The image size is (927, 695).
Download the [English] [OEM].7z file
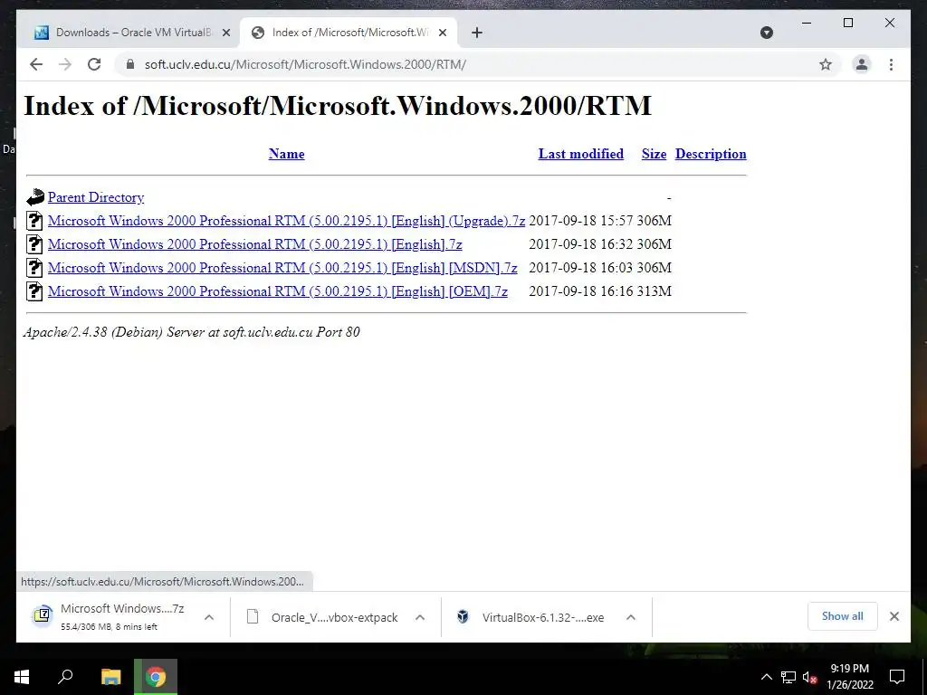click(x=278, y=291)
